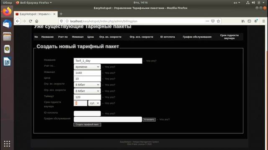This screenshot has height=150, width=268.
Task: Click the empty ID хотспота field
Action: (x=87, y=113)
